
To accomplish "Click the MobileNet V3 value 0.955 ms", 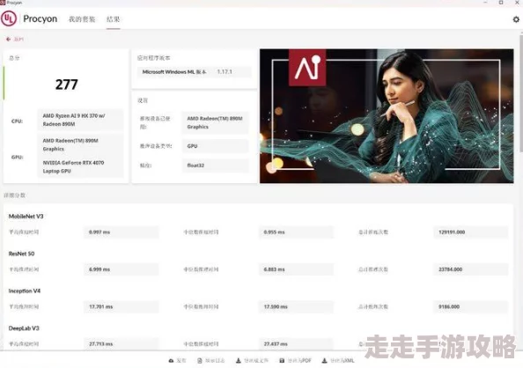I will click(296, 232).
